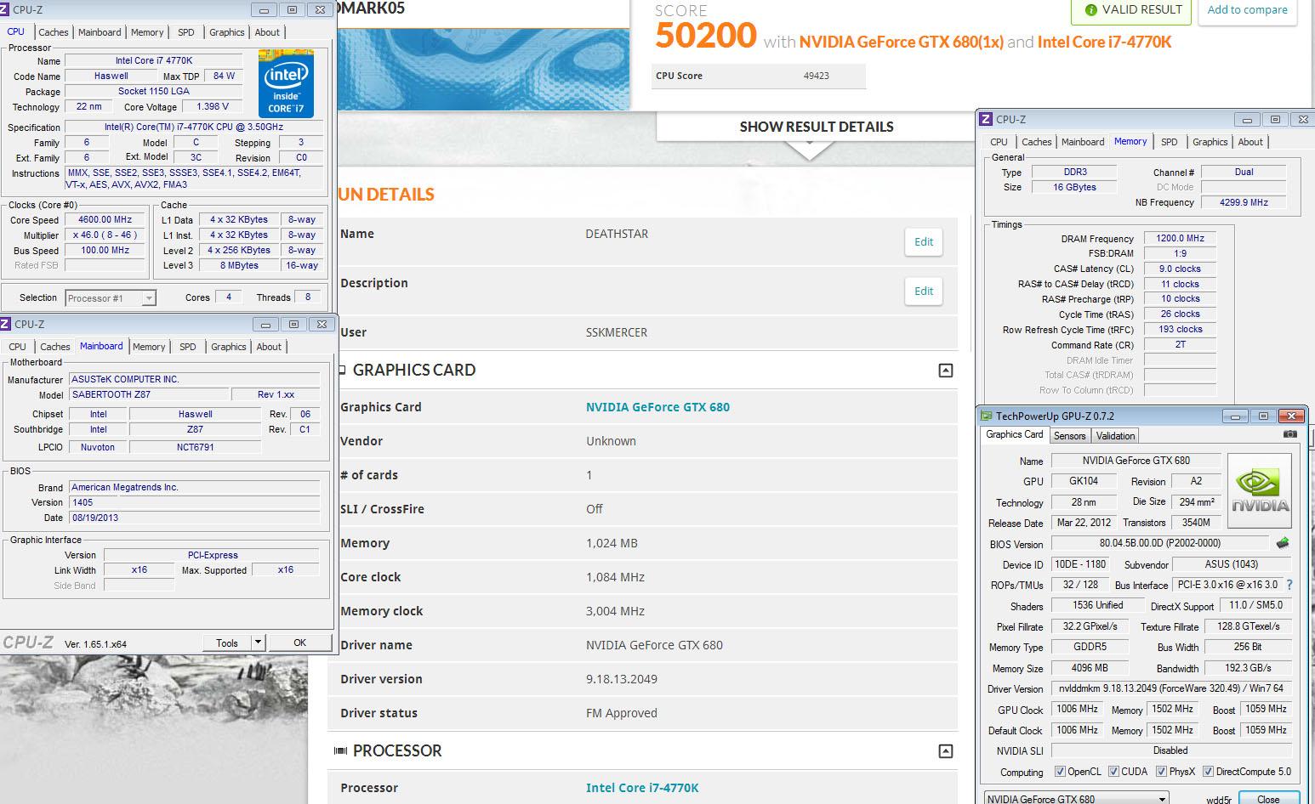Click the GPU-Z BIOS Version field
1315x804 pixels.
(x=1160, y=543)
